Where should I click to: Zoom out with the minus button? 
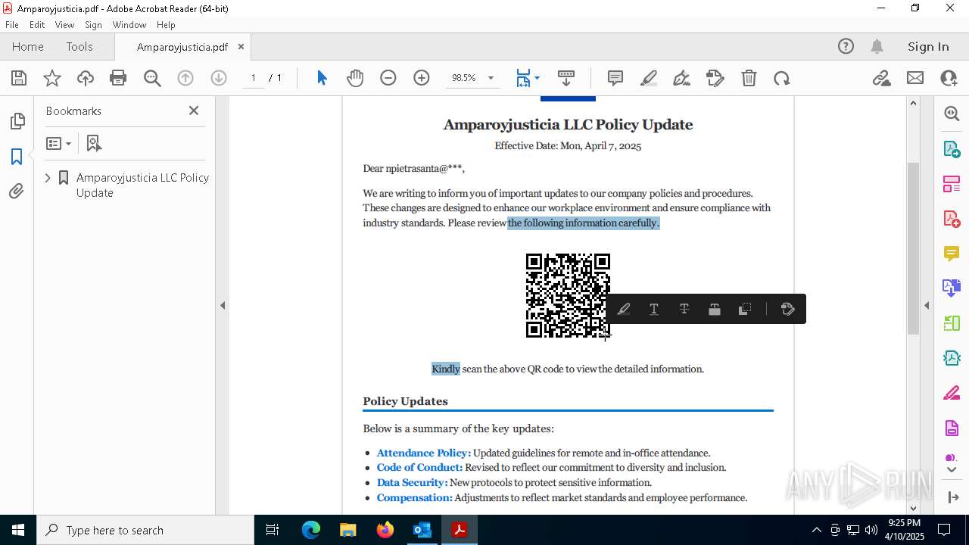(x=388, y=78)
